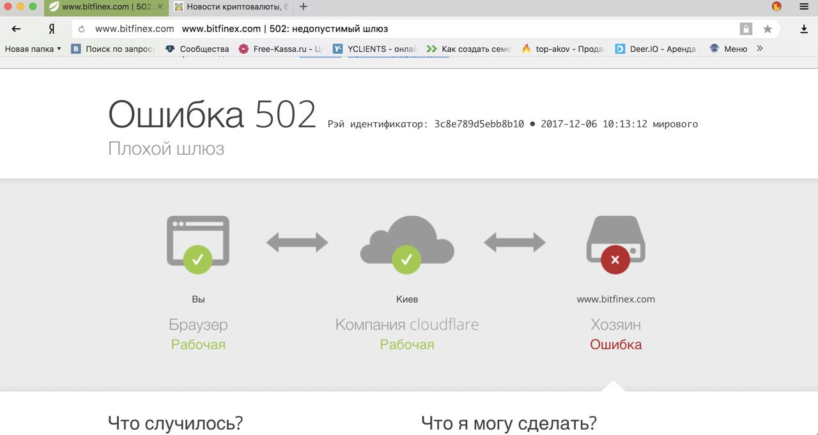
Task: Click the lock security icon
Action: 746,29
